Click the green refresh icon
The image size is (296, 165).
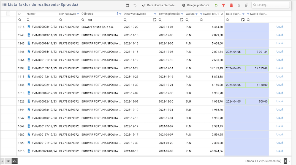216,5
